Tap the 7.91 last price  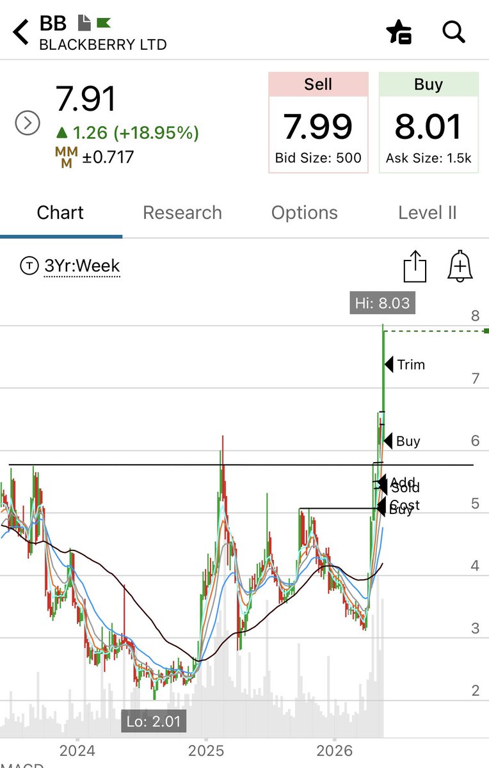point(86,99)
